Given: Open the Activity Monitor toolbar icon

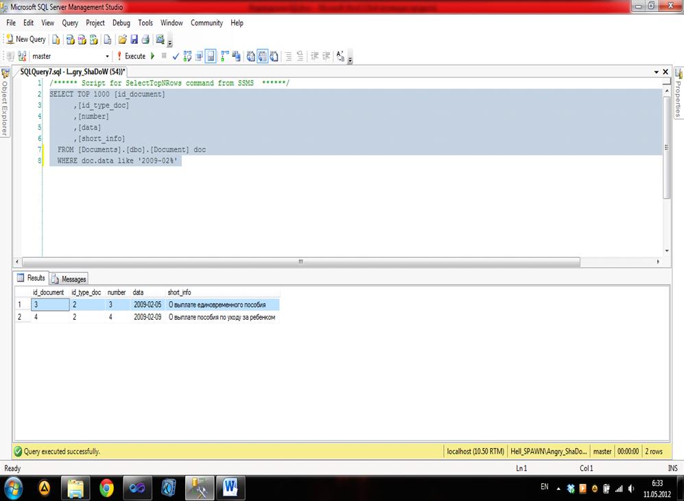Looking at the screenshot, I should (160, 39).
